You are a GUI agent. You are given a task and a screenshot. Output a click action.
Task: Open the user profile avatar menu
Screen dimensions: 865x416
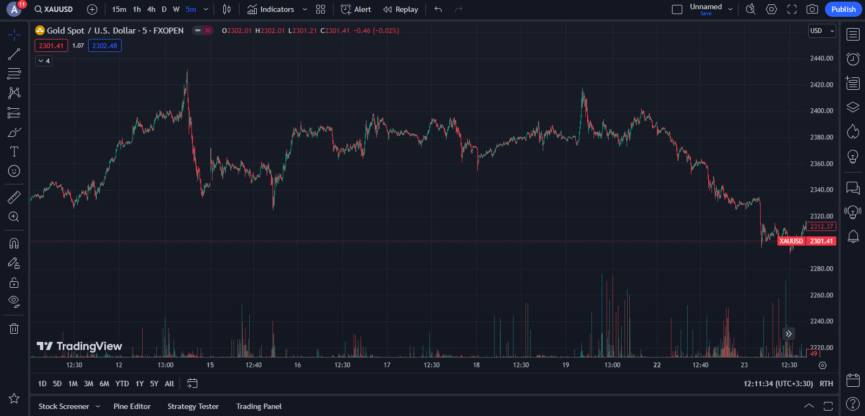click(x=15, y=9)
